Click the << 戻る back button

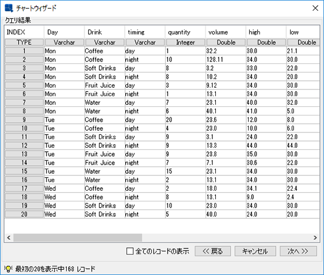(x=213, y=251)
